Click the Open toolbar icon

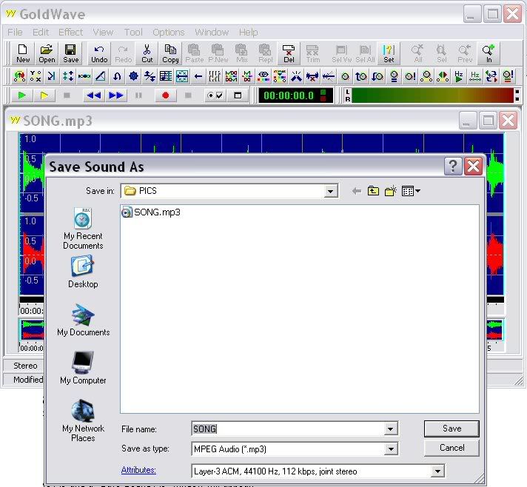pos(47,53)
